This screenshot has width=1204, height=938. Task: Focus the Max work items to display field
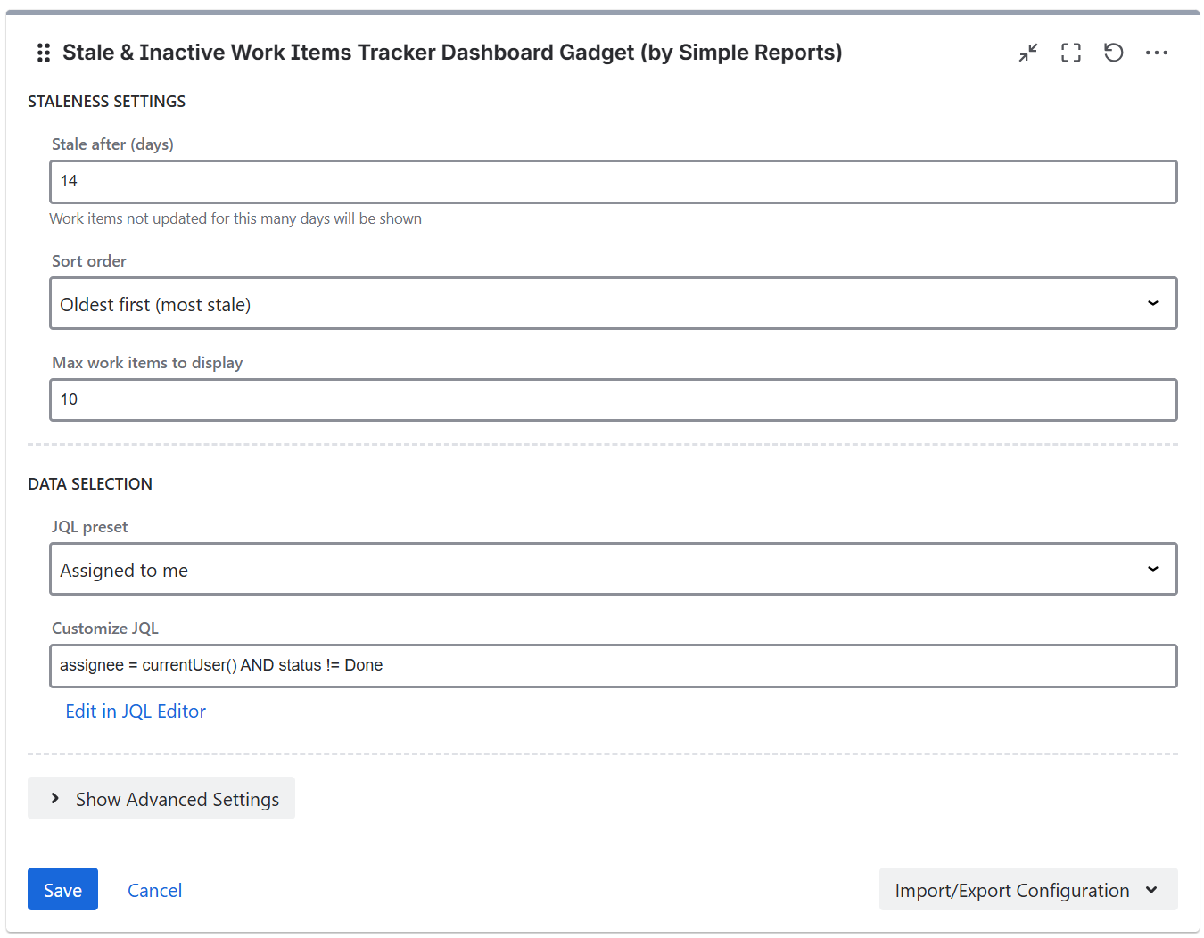[613, 400]
